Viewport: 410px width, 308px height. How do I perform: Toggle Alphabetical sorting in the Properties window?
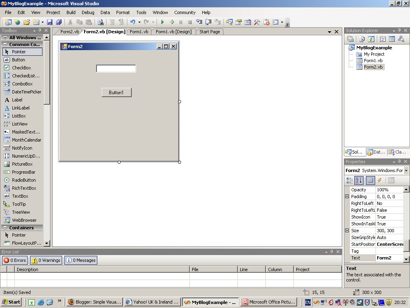click(x=359, y=180)
